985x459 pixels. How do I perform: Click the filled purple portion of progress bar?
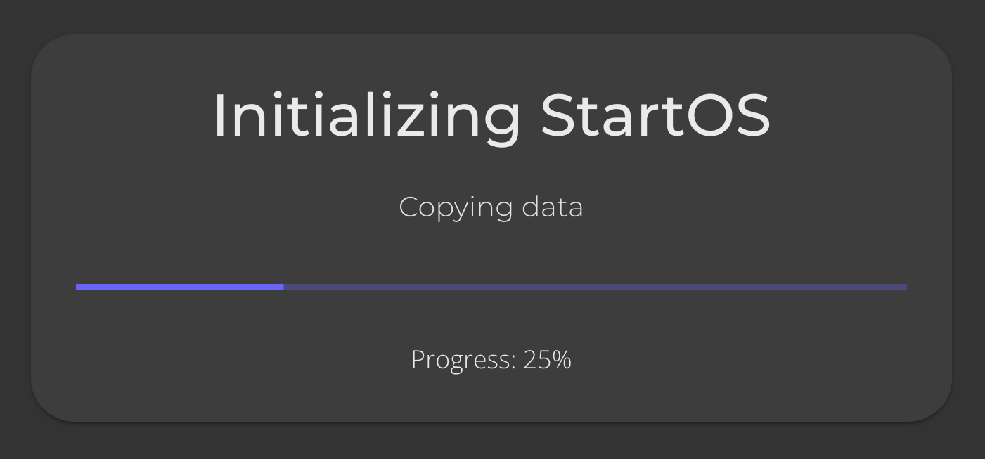179,287
